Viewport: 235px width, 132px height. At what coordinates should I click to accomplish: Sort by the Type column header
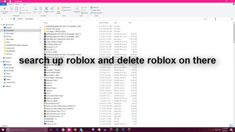pyautogui.click(x=115, y=23)
